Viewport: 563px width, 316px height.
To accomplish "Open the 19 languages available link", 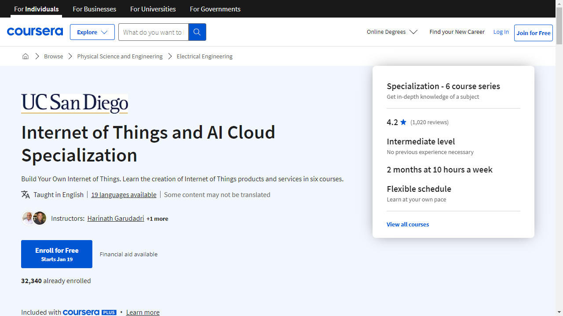I will coord(124,194).
